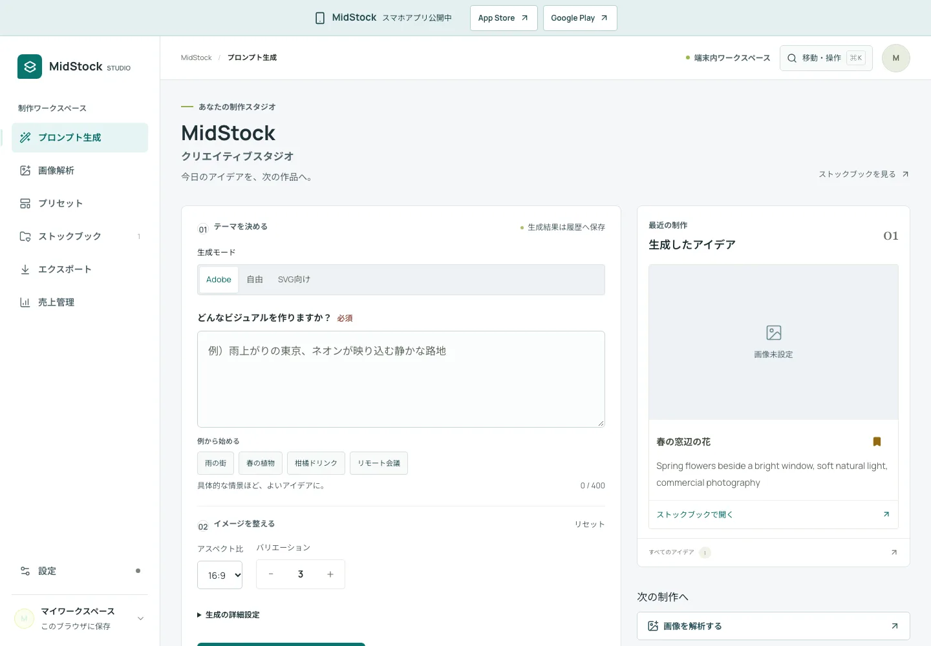
Task: Choose the 春の植物 example chip
Action: [x=261, y=463]
